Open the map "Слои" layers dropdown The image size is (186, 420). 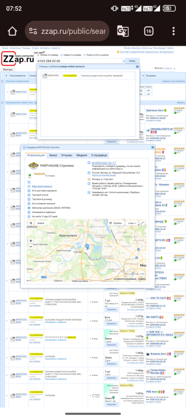click(x=133, y=223)
